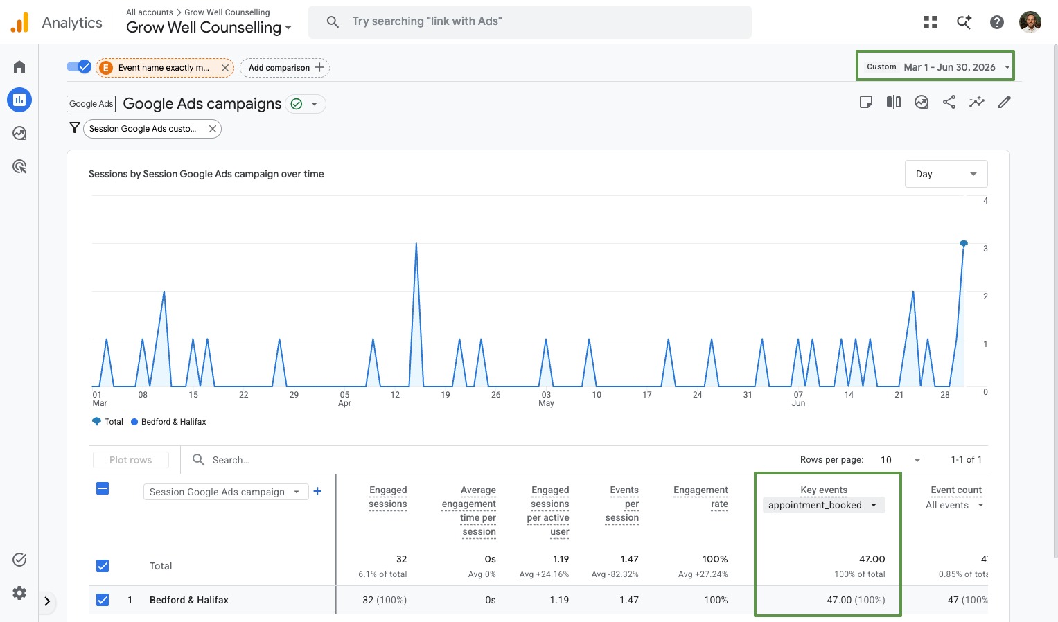Sort by Events per session column
The image size is (1058, 622).
coord(622,504)
